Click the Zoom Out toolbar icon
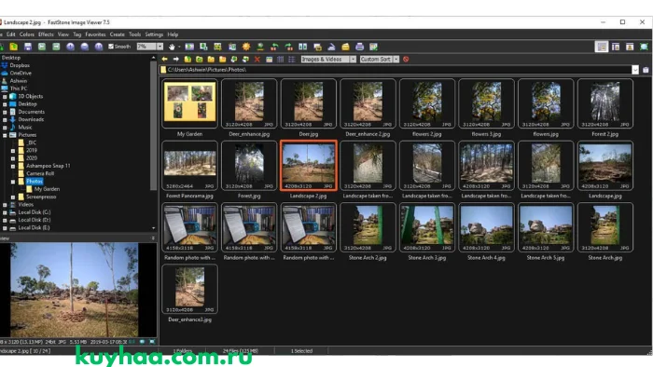The image size is (653, 367). coord(85,47)
